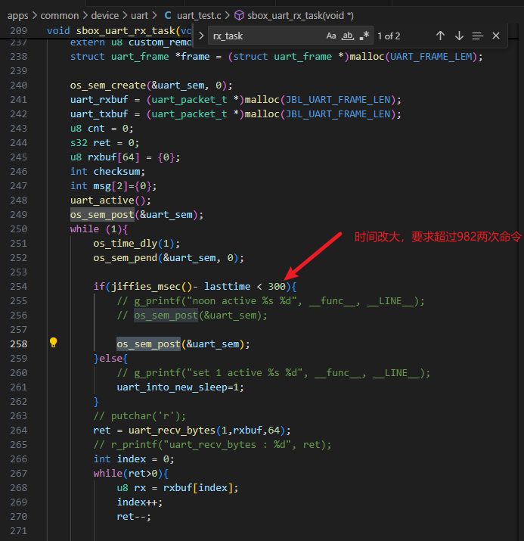The image size is (524, 541).
Task: Click 'int index = 0;' on line 266
Action: tap(134, 459)
